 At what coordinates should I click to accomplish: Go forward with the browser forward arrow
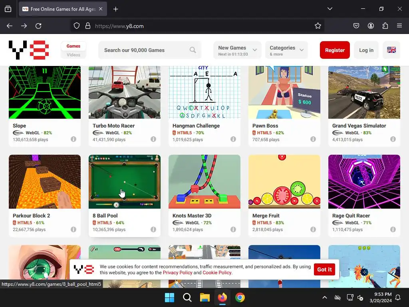click(24, 26)
